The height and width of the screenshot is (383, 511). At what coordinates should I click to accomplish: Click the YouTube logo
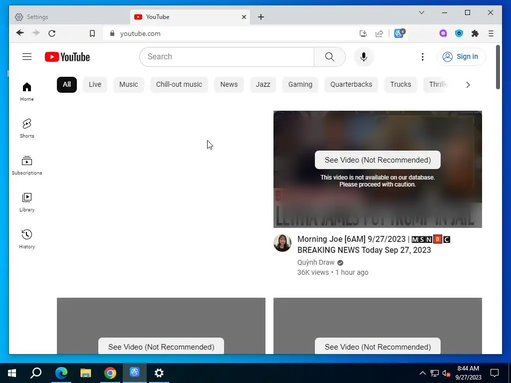coord(67,57)
